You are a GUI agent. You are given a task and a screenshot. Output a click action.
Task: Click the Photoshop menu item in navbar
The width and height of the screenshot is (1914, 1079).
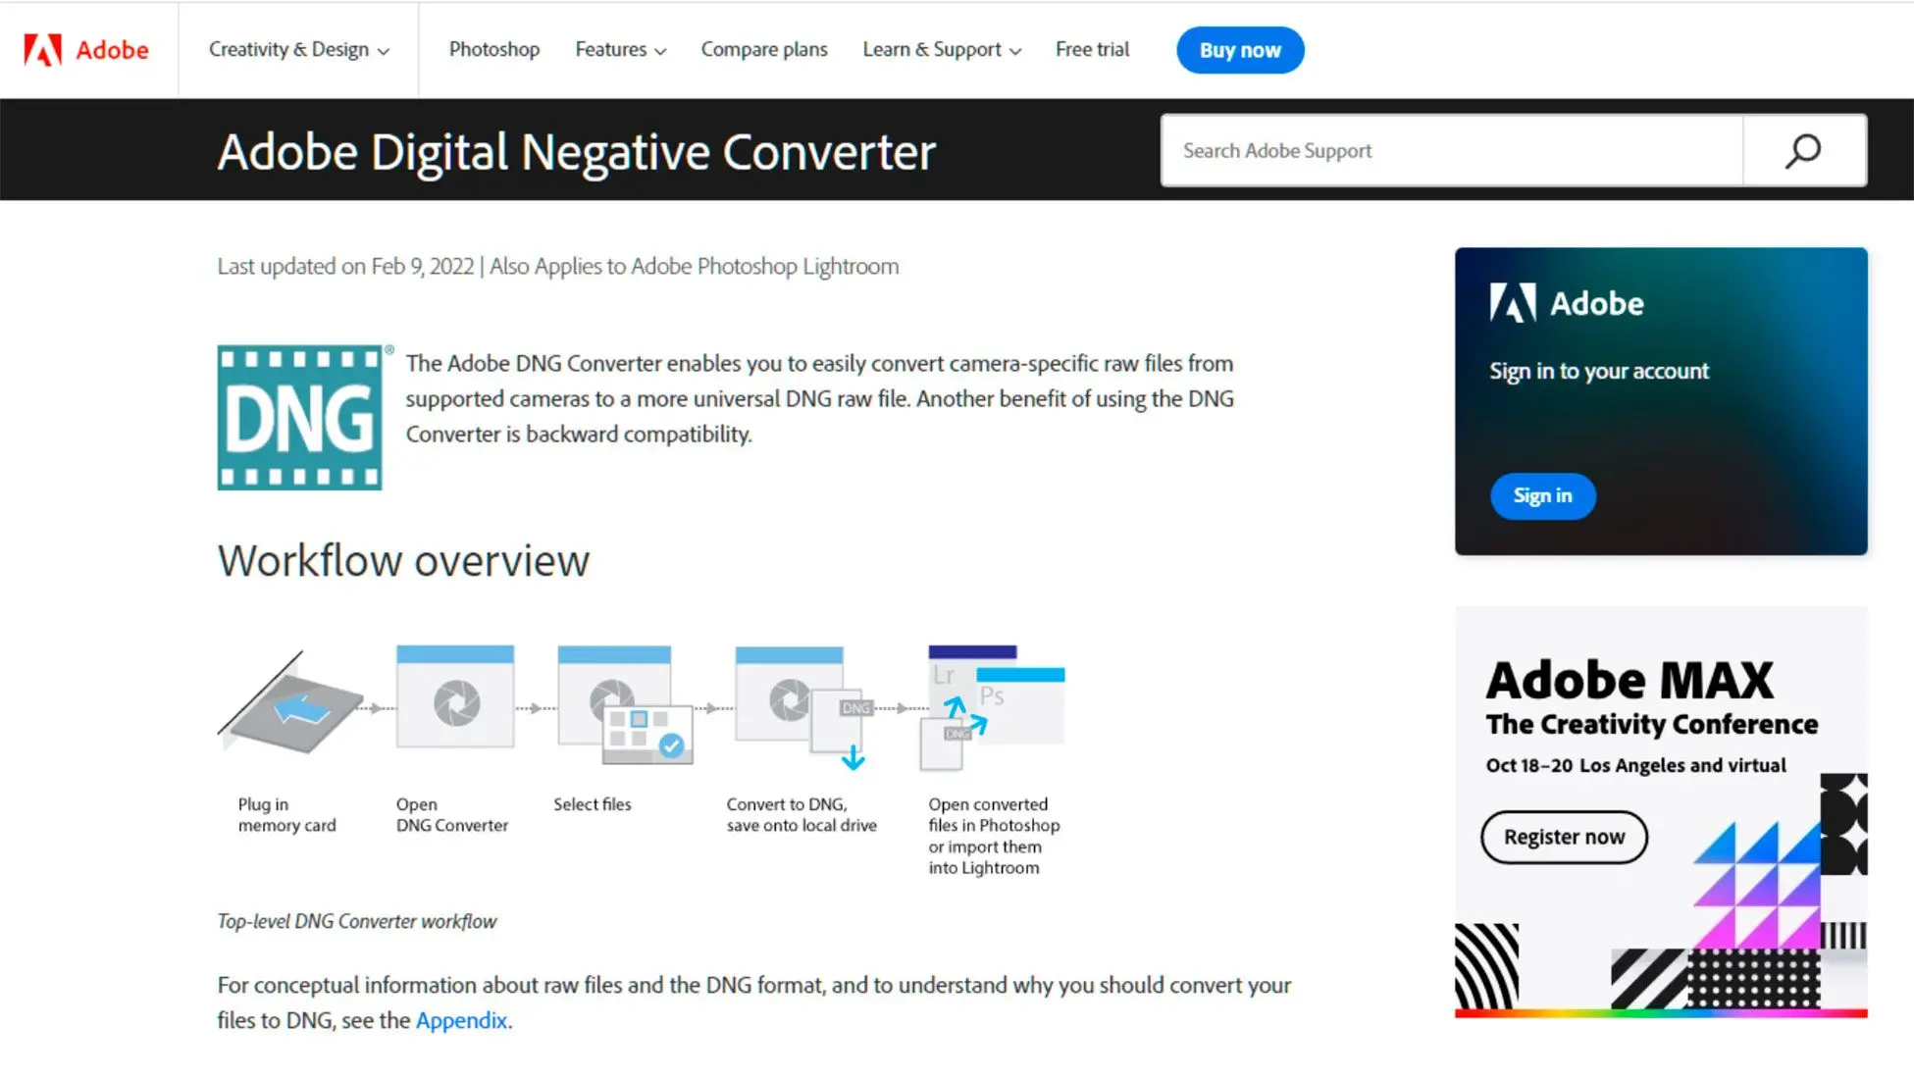coord(492,50)
